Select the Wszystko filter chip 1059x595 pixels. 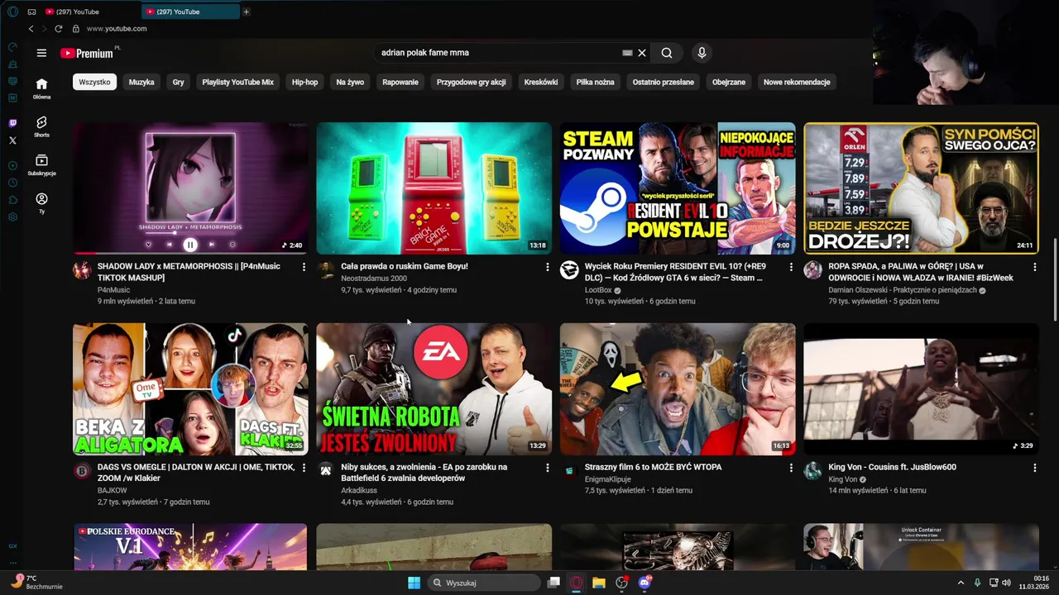click(95, 82)
